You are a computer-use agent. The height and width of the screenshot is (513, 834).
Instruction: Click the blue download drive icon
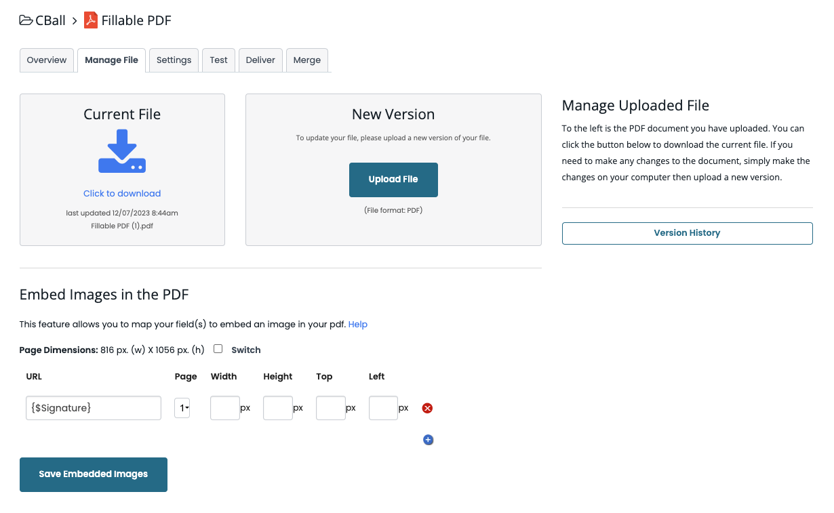point(122,151)
